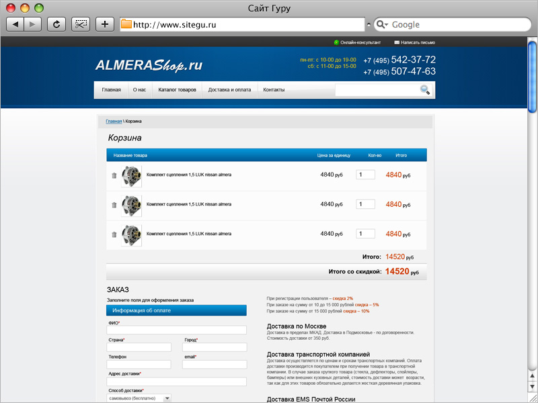Follow the Главная breadcrumb link
Viewport: 538px width, 403px height.
(x=114, y=122)
